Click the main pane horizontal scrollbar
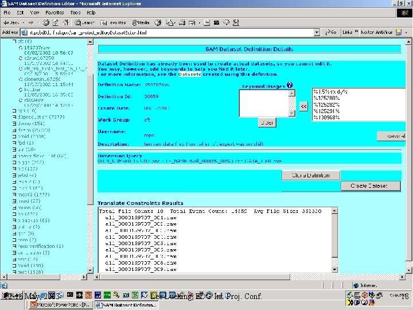Image resolution: width=413 pixels, height=310 pixels. click(250, 277)
